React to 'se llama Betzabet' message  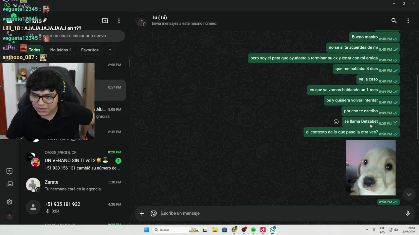coord(336,122)
